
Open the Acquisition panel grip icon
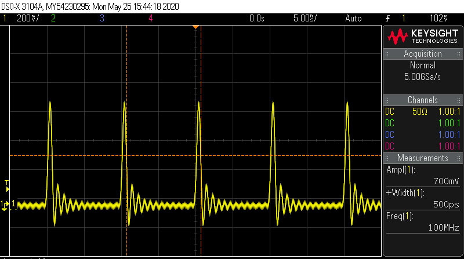387,54
